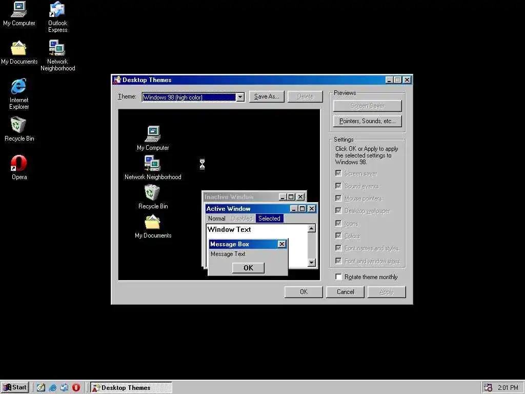Preview the Screen Saver
This screenshot has height=394, width=525.
(x=367, y=106)
